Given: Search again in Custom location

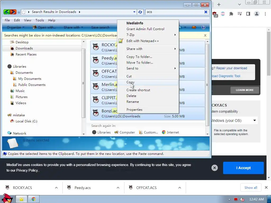Looking at the screenshot, I should [148, 132].
